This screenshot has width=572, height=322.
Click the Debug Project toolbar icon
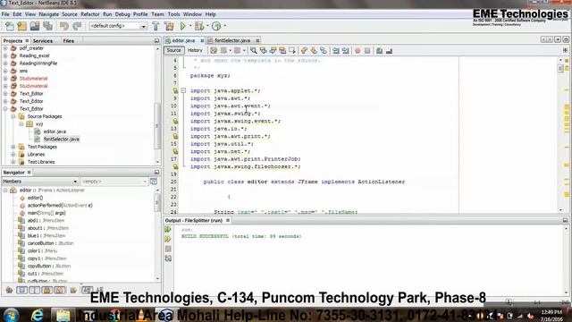point(198,26)
